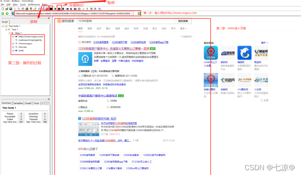Click the tab strip scroll-right arrow

pos(48,103)
